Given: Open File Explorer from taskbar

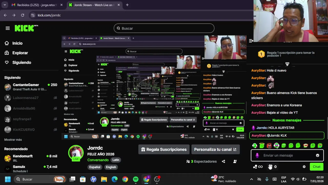Looking at the screenshot, I should coord(104,179).
